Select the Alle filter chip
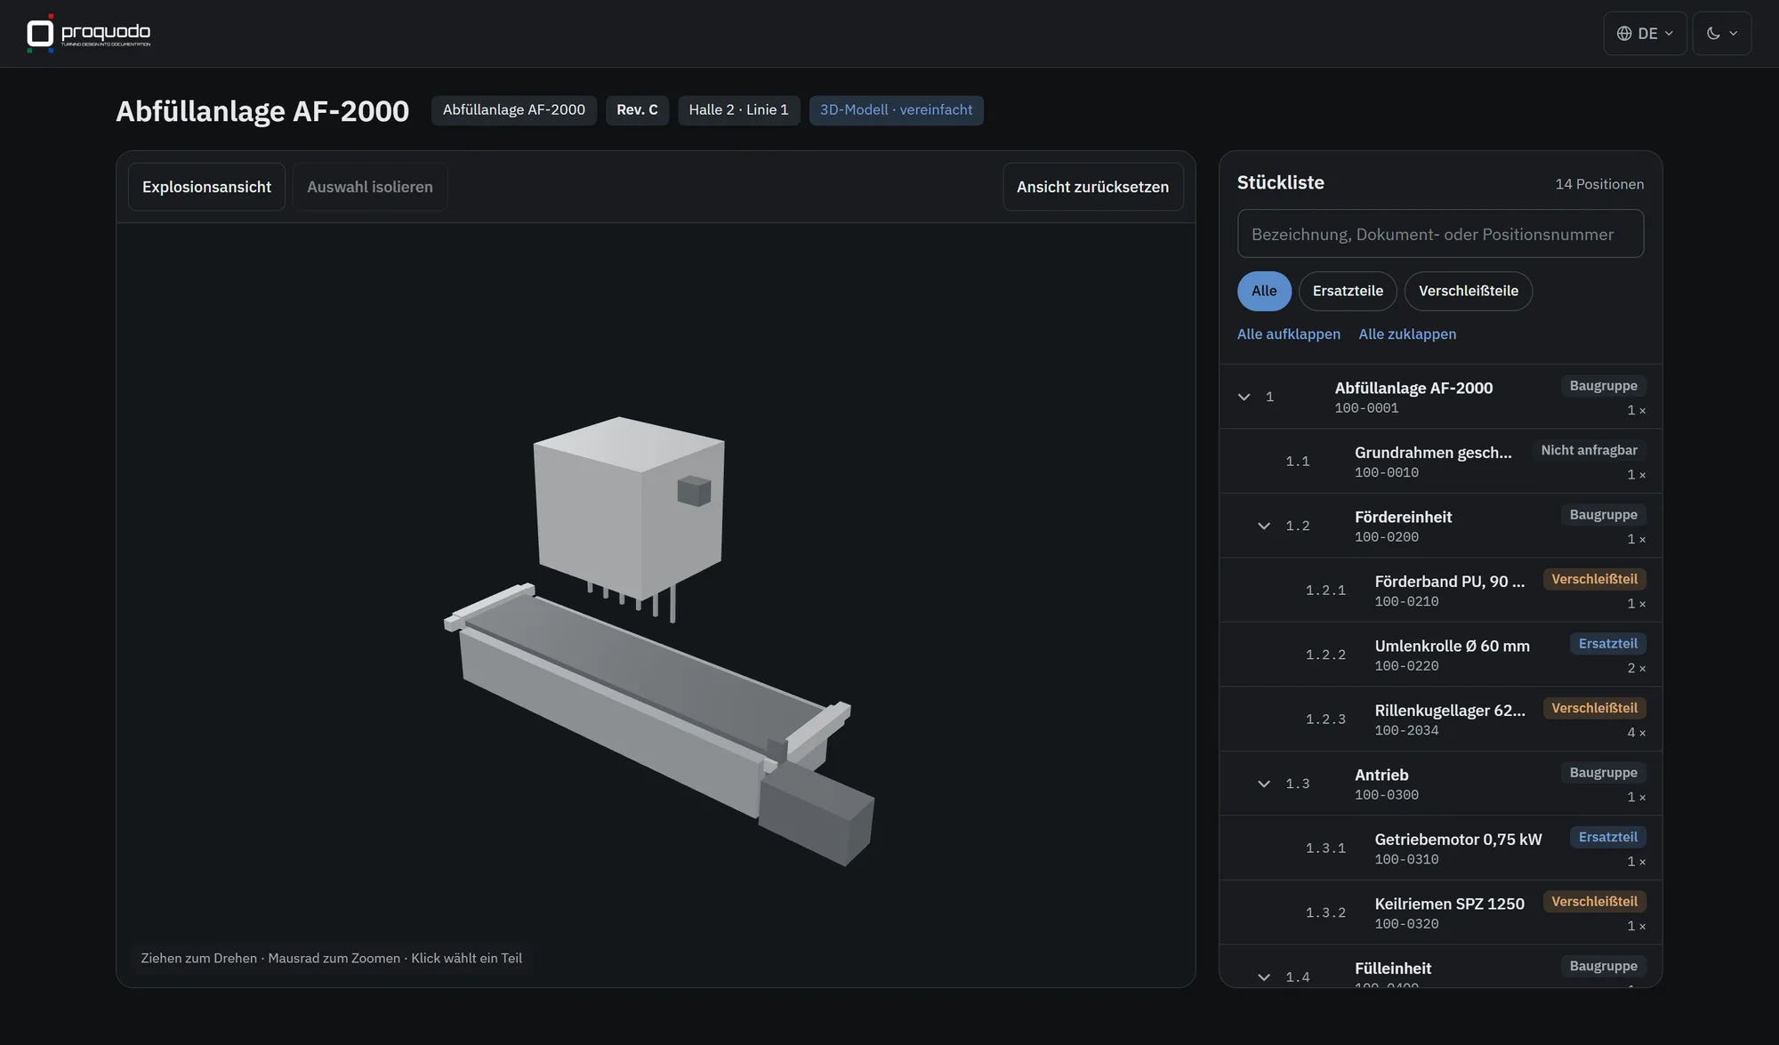 [x=1264, y=291]
